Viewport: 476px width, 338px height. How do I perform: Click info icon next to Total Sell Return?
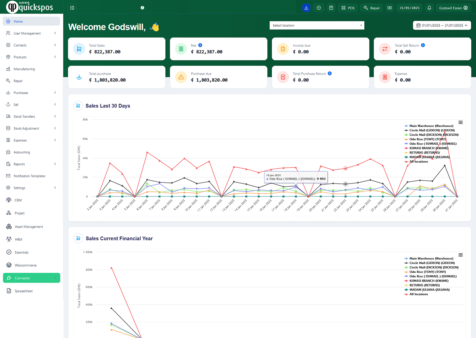(x=423, y=45)
